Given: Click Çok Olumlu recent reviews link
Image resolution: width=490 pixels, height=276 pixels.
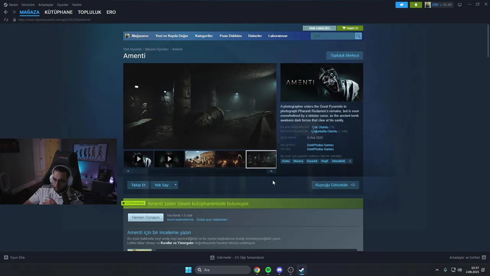Looking at the screenshot, I should [x=320, y=127].
